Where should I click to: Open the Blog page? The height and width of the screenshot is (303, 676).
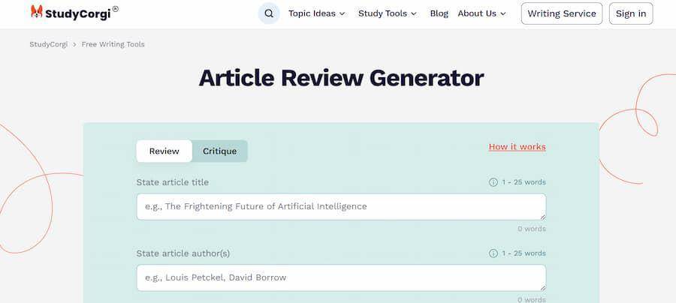click(439, 13)
